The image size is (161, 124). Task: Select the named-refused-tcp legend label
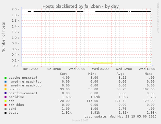(25, 82)
